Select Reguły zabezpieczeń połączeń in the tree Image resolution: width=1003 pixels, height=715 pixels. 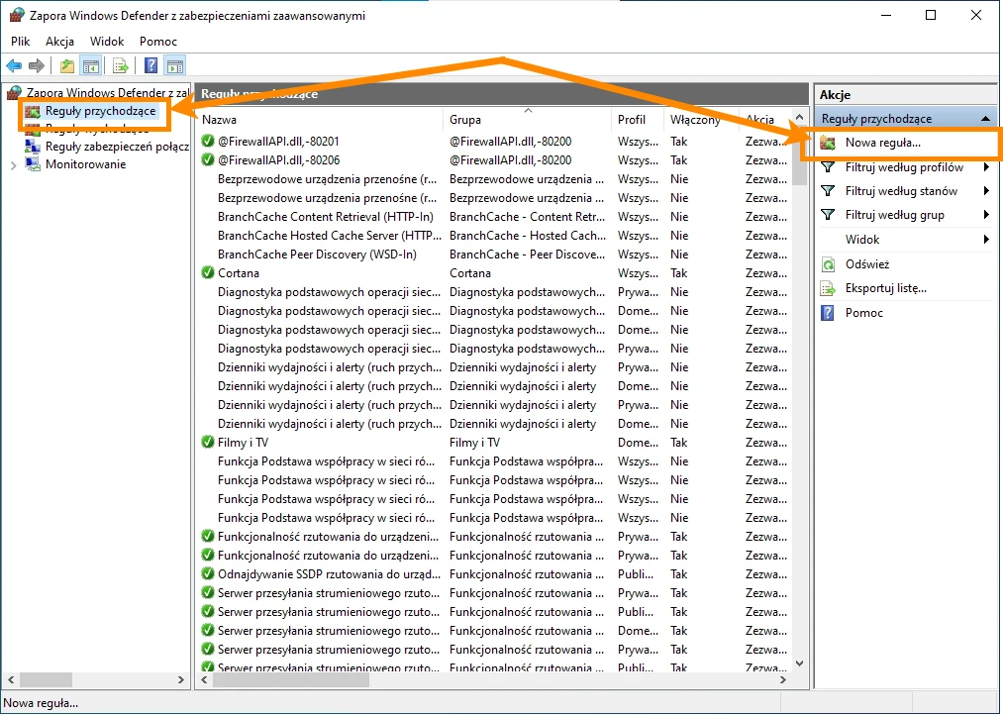(117, 147)
